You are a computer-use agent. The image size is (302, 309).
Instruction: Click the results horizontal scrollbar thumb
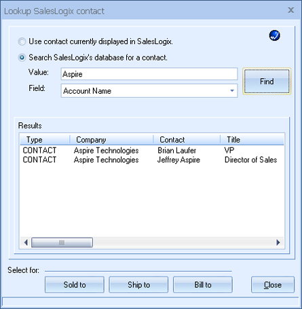(62, 242)
